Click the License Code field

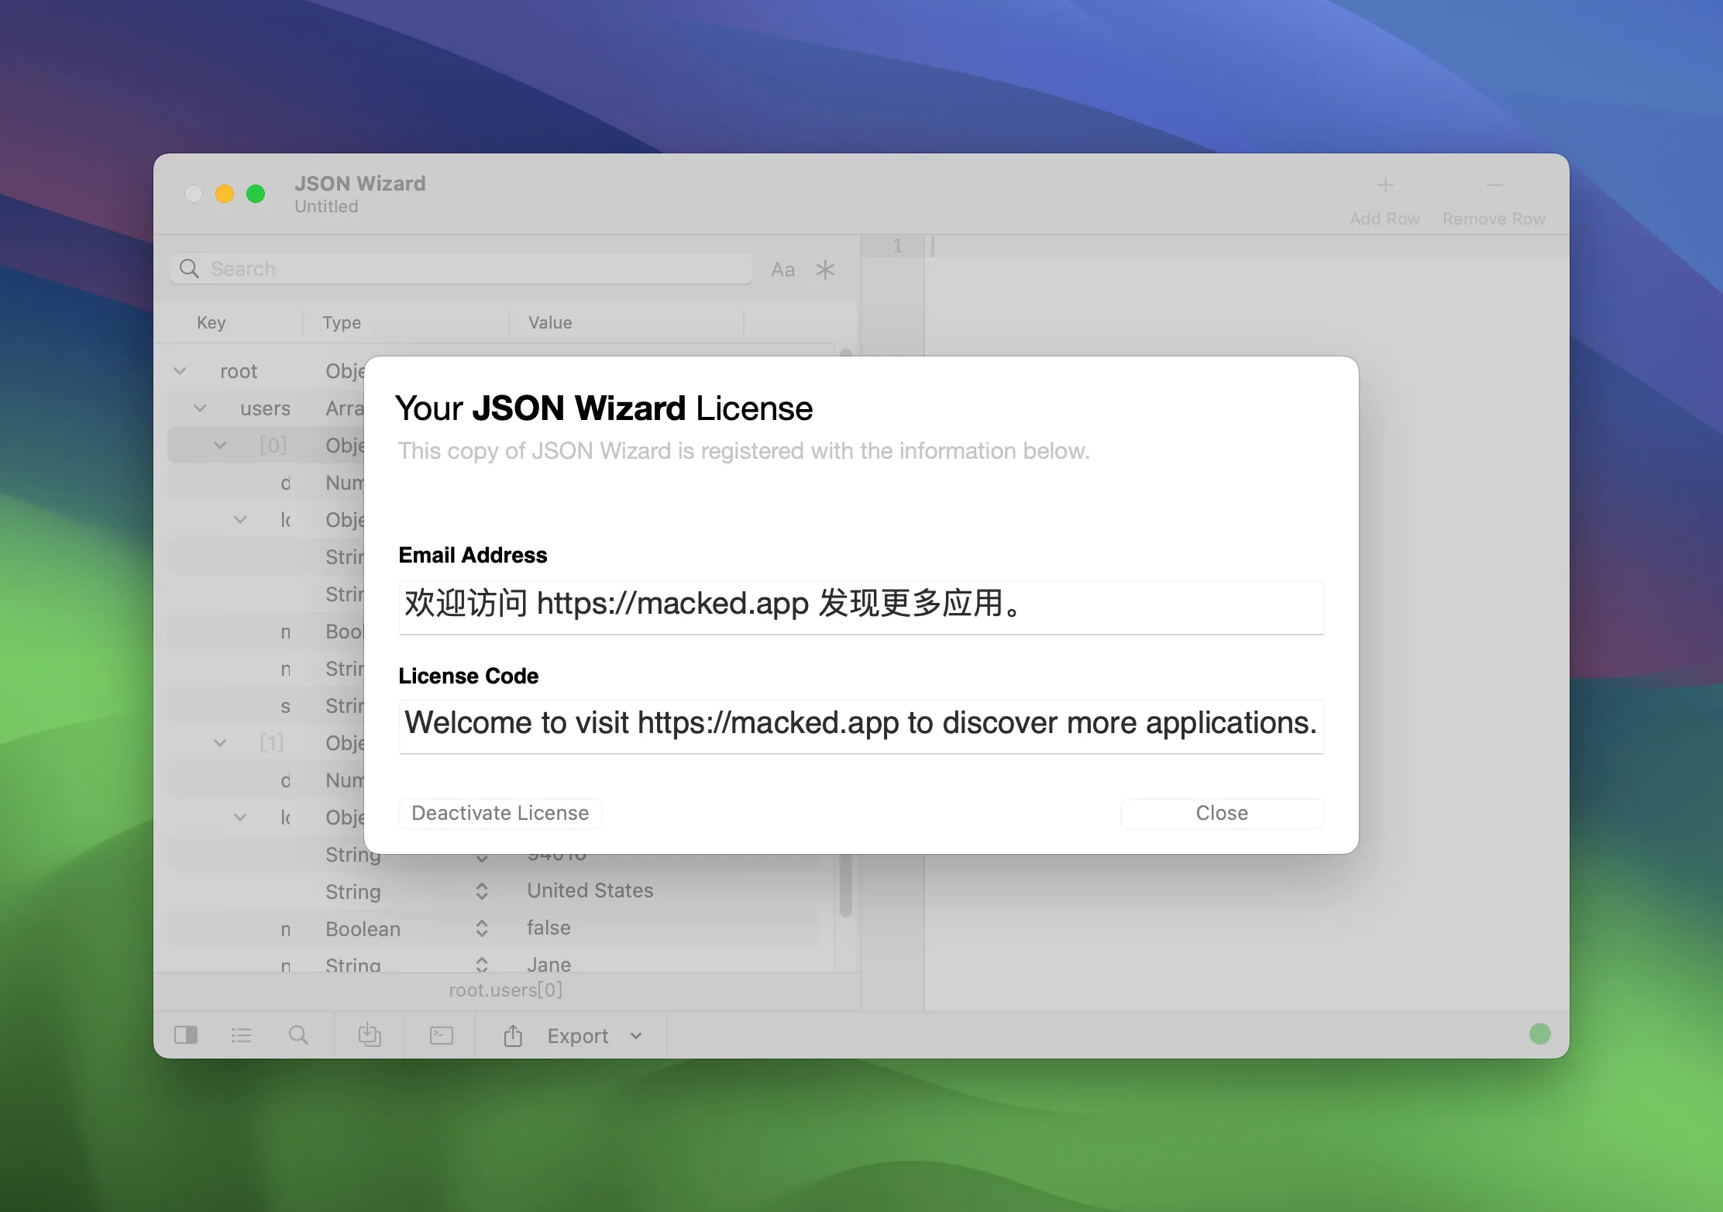(x=861, y=726)
